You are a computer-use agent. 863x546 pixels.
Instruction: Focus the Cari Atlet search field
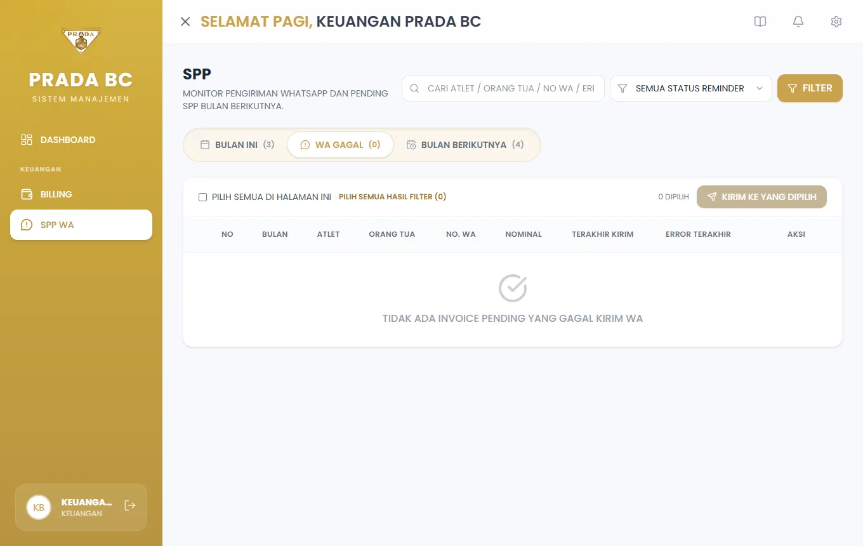[503, 88]
